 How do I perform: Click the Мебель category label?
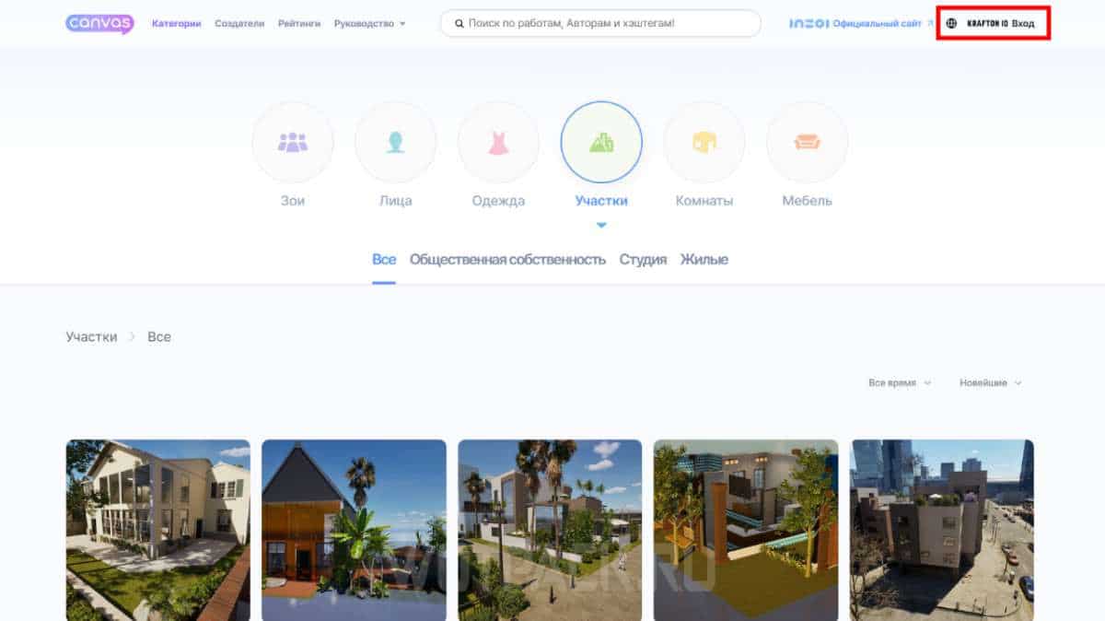coord(808,201)
